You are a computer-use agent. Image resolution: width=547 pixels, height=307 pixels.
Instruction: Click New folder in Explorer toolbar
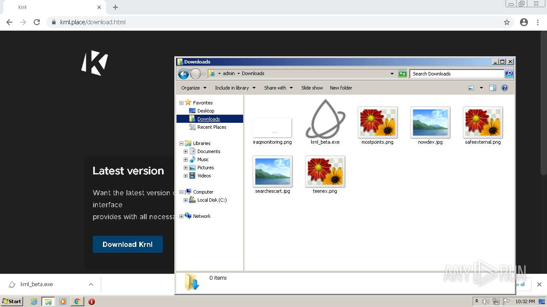[341, 88]
